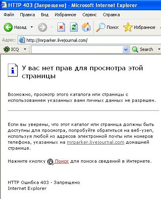The image size is (161, 199).
Task: Open the Справка menu
Action: point(111,15)
